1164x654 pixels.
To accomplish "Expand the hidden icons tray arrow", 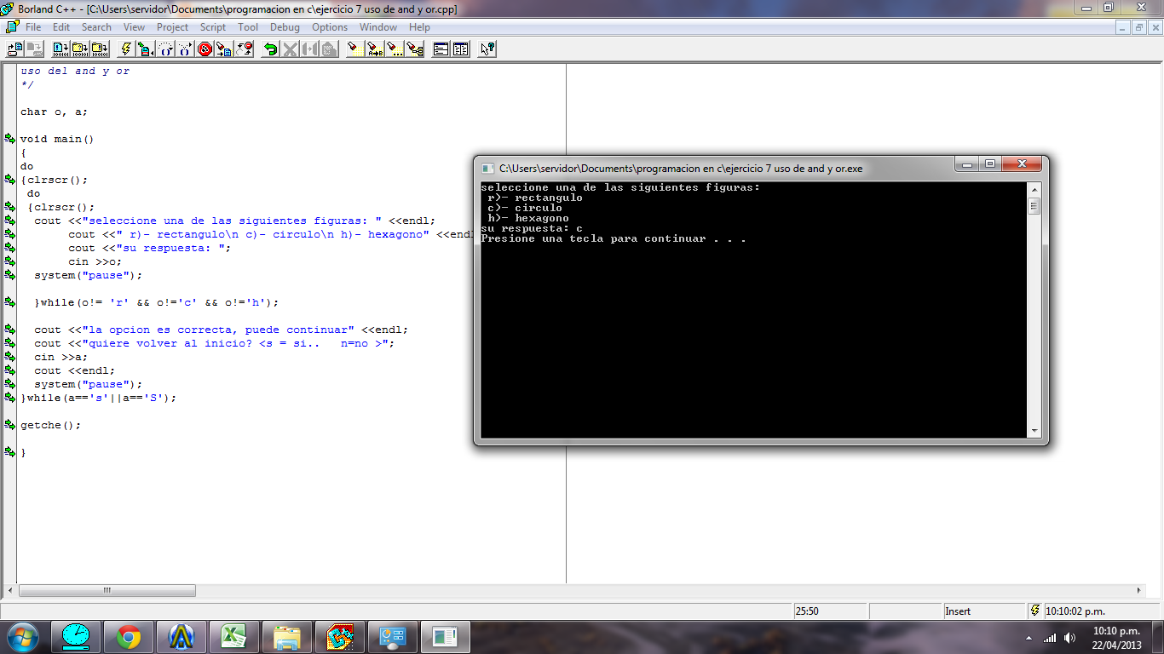I will pyautogui.click(x=1029, y=638).
